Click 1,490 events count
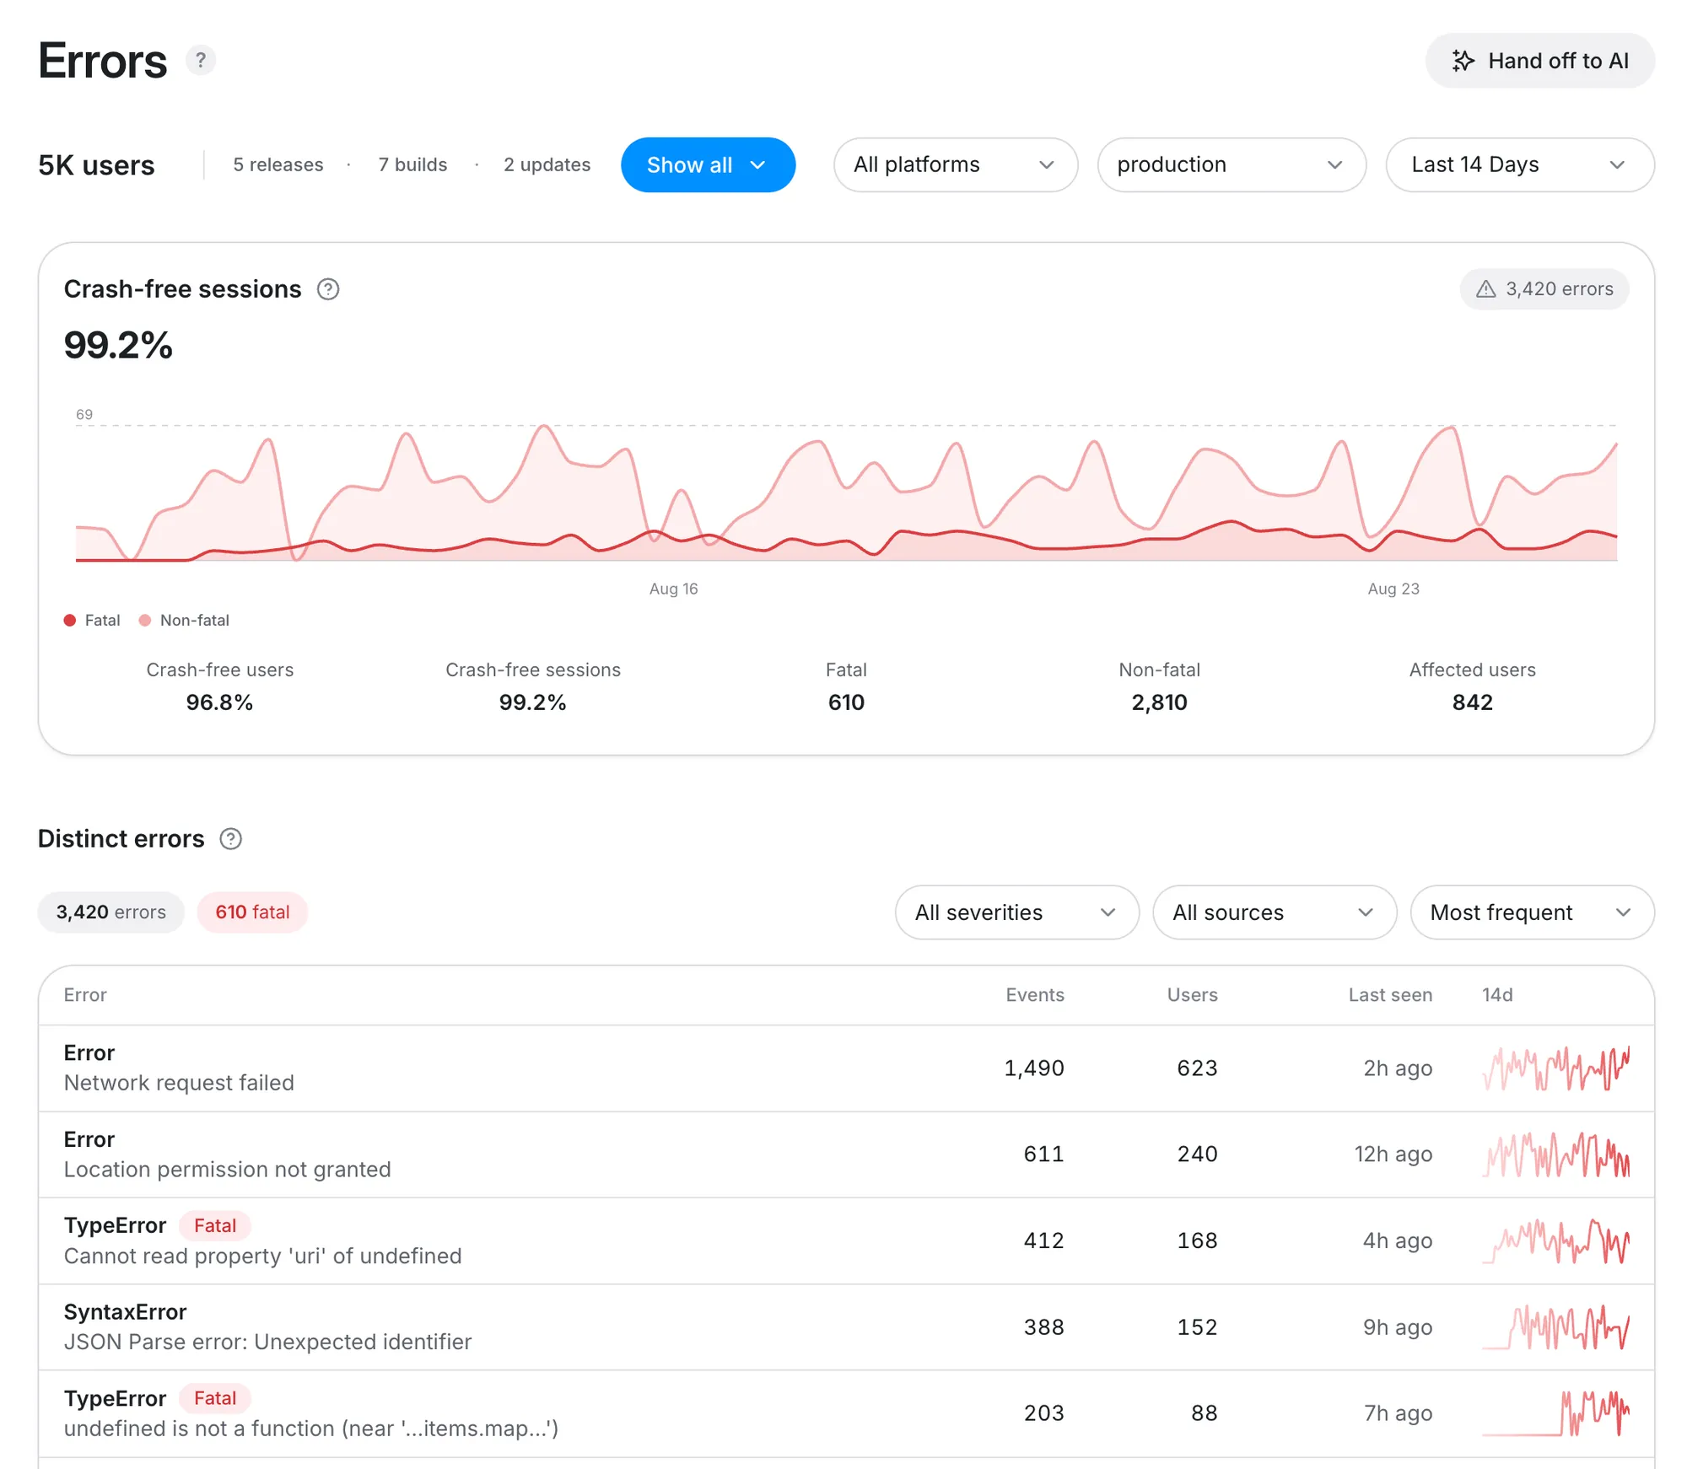 (x=1034, y=1068)
